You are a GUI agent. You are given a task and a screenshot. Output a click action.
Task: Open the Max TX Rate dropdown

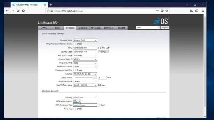click(85, 85)
